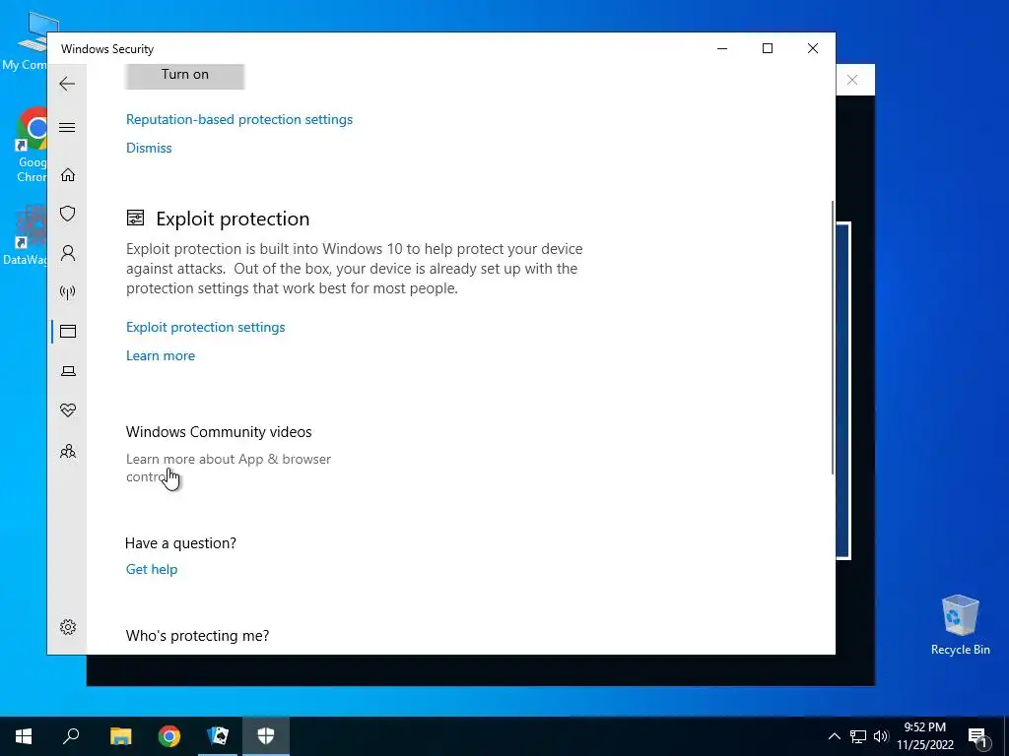The height and width of the screenshot is (756, 1009).
Task: Click the Exploit protection heading text
Action: pyautogui.click(x=233, y=219)
